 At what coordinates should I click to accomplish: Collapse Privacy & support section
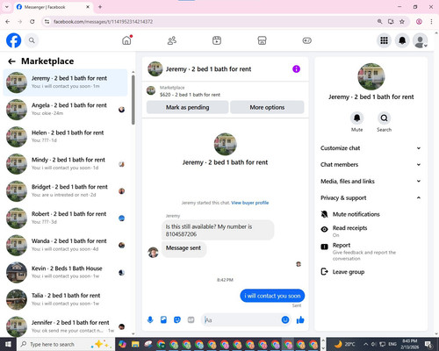tap(371, 197)
